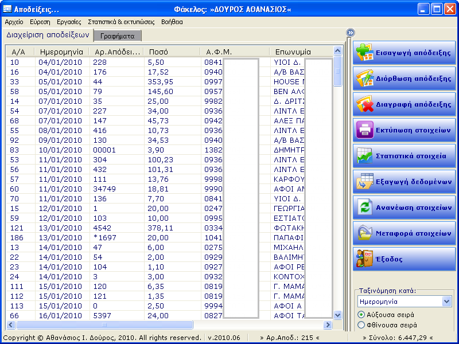Click the folder icon for Μεταφορά στοιχείων
The image size is (459, 344).
(365, 233)
